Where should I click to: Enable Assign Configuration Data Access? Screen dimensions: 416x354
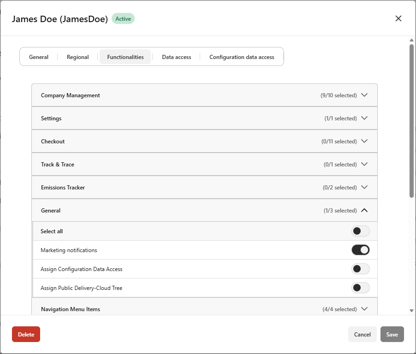pos(361,269)
